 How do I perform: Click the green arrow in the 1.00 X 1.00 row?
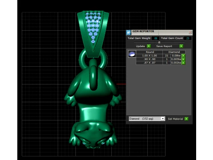pyautogui.click(x=183, y=56)
